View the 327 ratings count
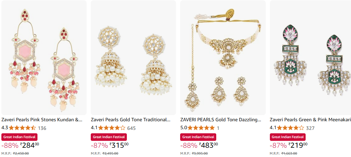Image resolution: width=351 pixels, height=157 pixels. click(310, 128)
